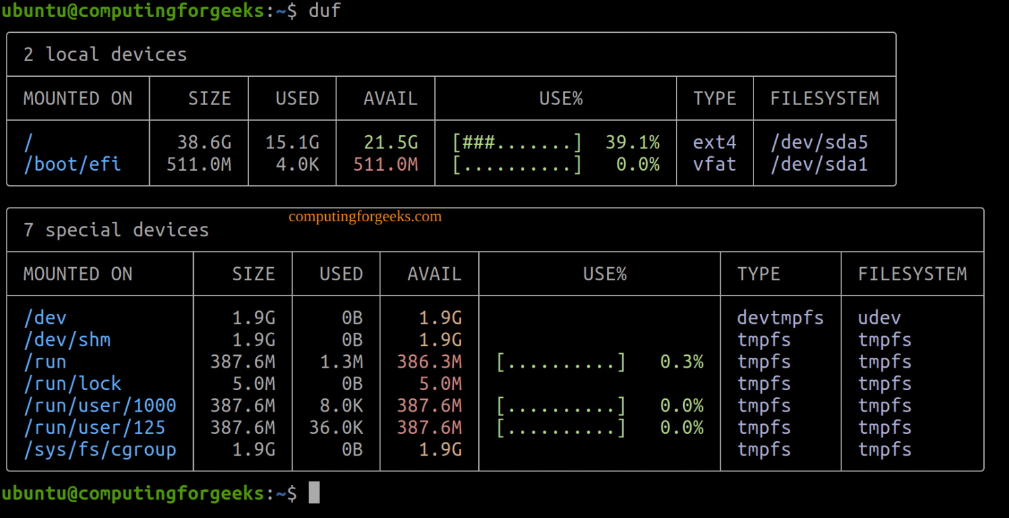Click the "udev" filesystem entry
Screen dimensions: 1009x518
tap(878, 317)
